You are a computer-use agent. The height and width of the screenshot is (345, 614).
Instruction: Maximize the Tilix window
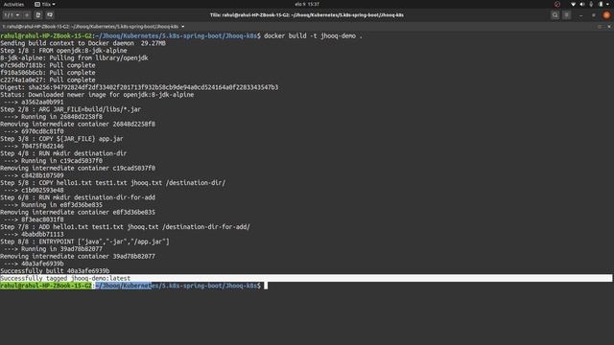coord(594,15)
